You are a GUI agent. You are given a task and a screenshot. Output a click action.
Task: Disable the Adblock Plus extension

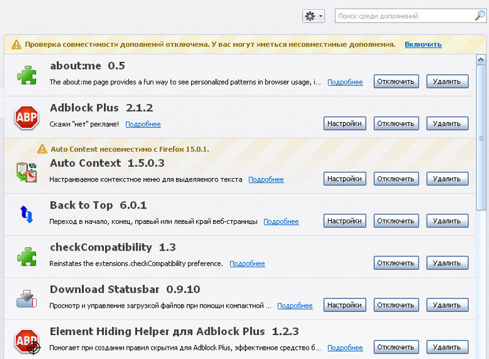coord(395,124)
